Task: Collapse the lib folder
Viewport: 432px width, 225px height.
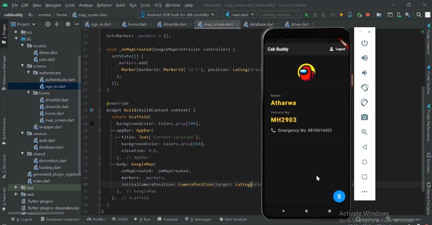Action: 16,39
